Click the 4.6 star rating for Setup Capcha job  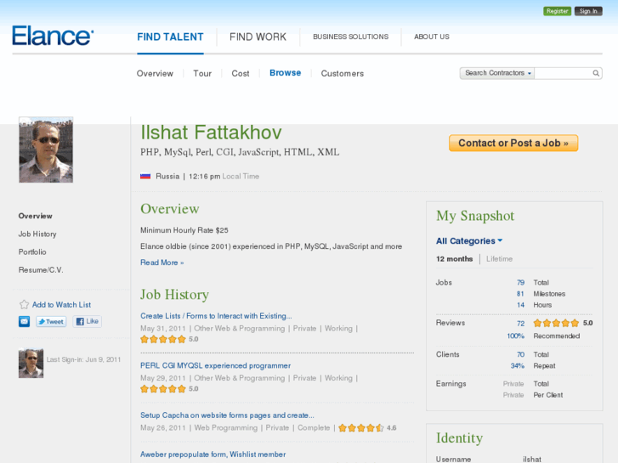point(361,428)
